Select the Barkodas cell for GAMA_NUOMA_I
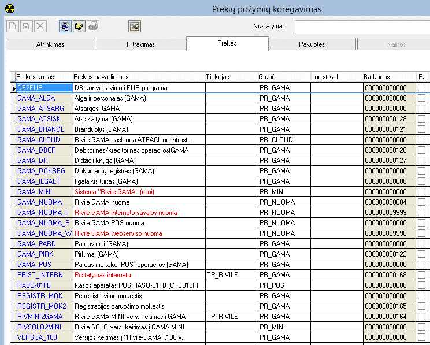The height and width of the screenshot is (345, 430). point(385,213)
